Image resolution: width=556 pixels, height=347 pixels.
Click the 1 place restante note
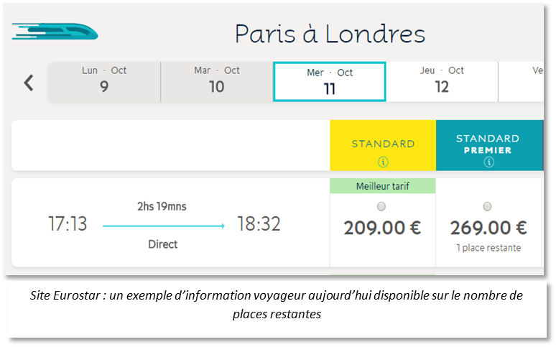(488, 248)
